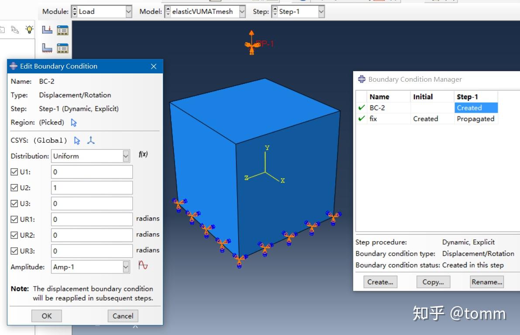The height and width of the screenshot is (335, 520).
Task: Select the Created status cell for BC-2
Action: coord(475,107)
